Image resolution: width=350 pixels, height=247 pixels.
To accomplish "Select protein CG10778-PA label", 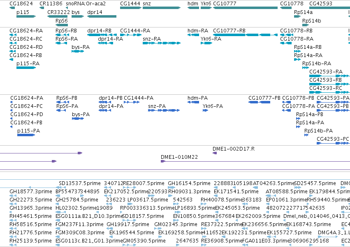I will pyautogui.click(x=299, y=106).
